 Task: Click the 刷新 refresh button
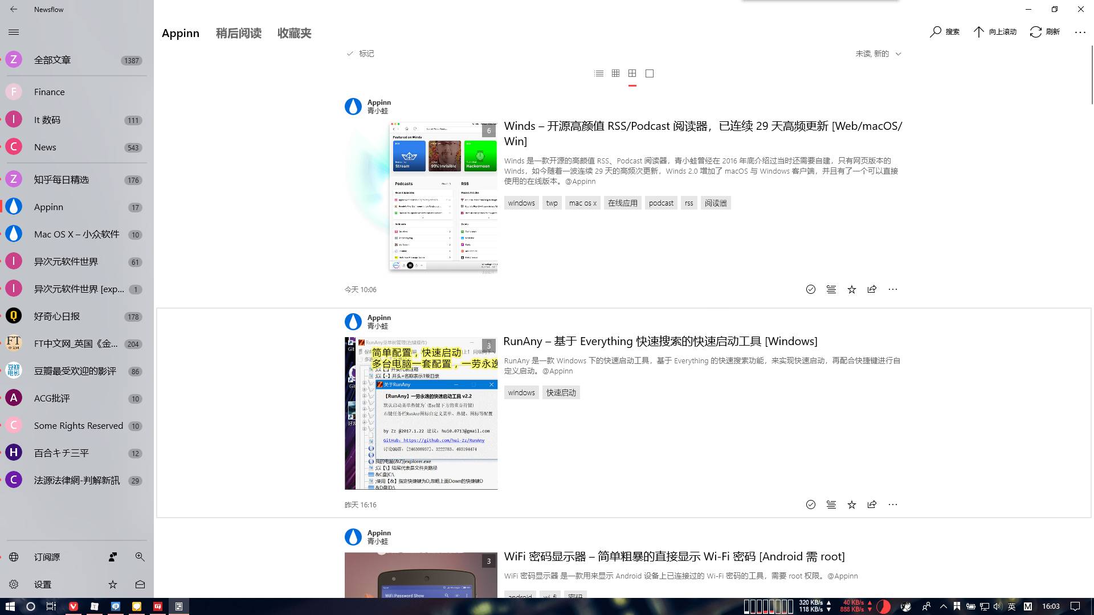[1045, 32]
